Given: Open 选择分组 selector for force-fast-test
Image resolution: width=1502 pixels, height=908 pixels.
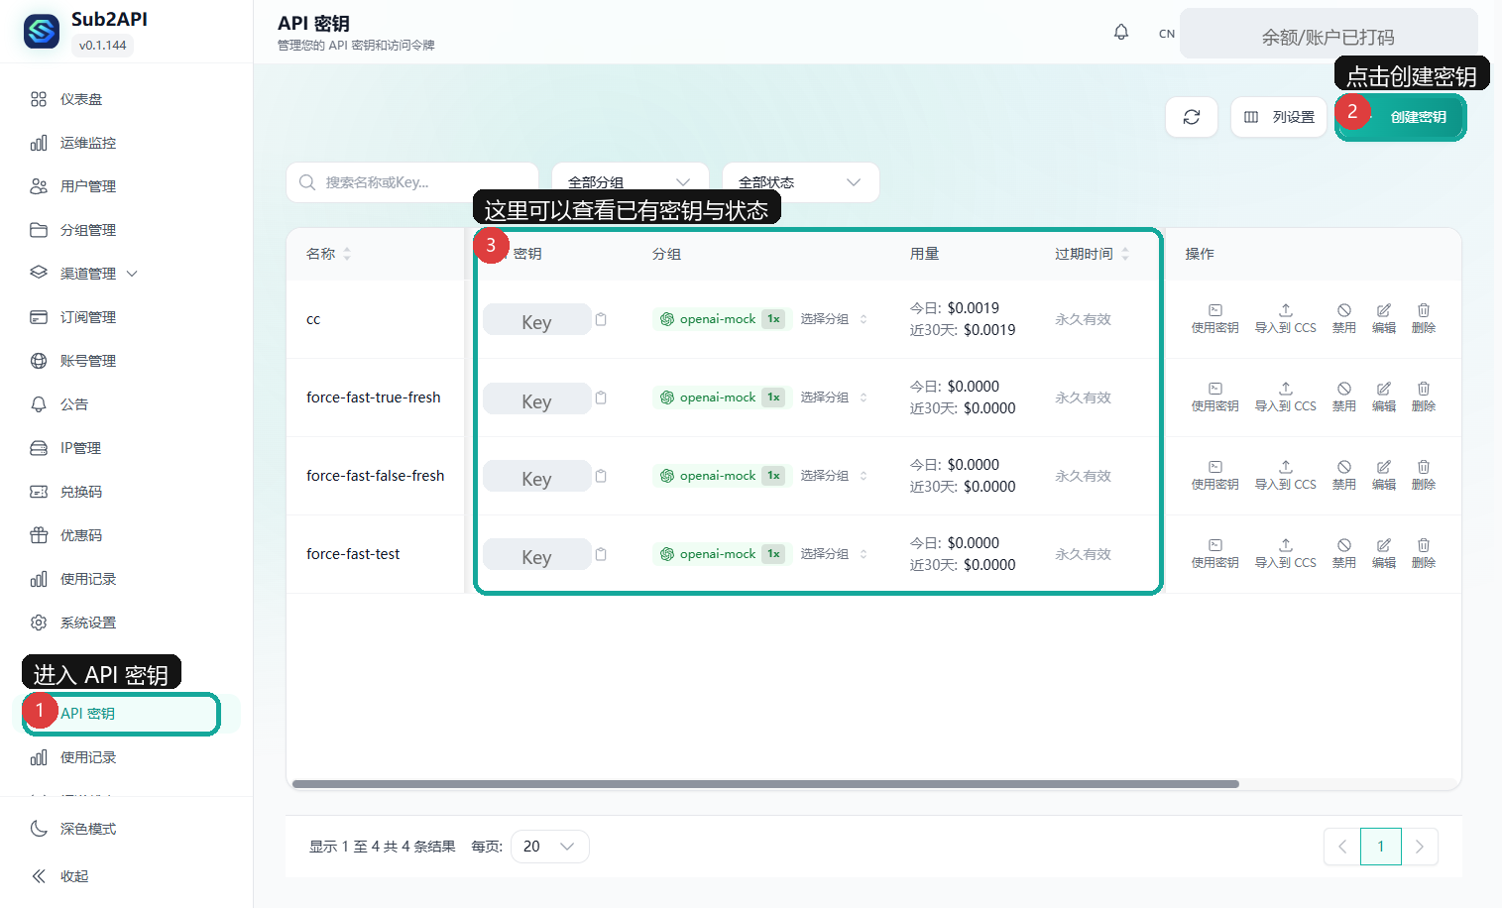Looking at the screenshot, I should 834,554.
